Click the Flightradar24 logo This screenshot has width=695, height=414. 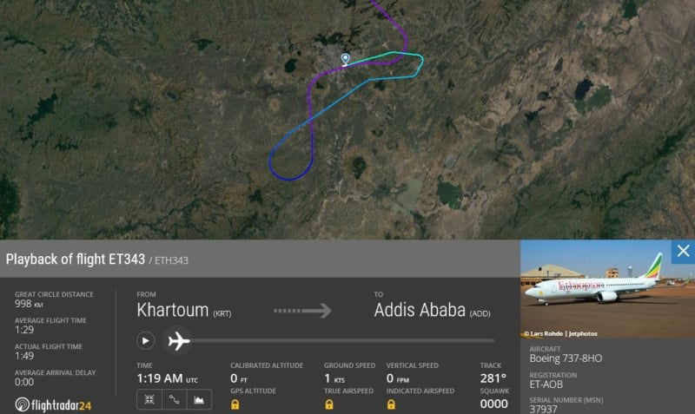pos(53,404)
